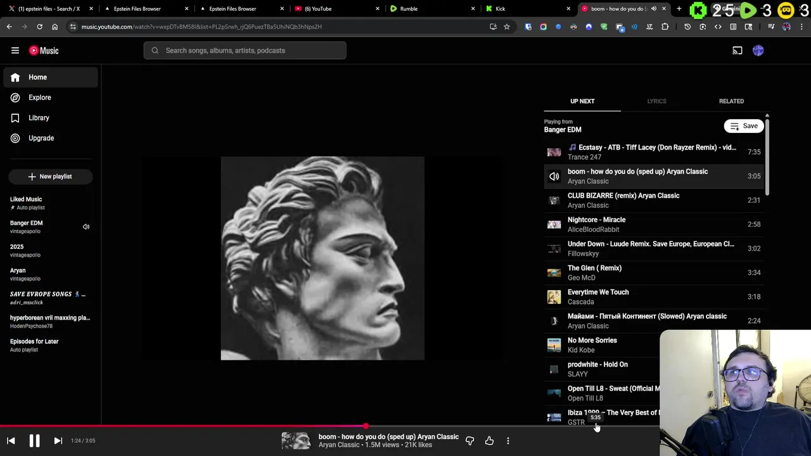The width and height of the screenshot is (811, 456).
Task: Click the large album artwork
Action: click(322, 258)
